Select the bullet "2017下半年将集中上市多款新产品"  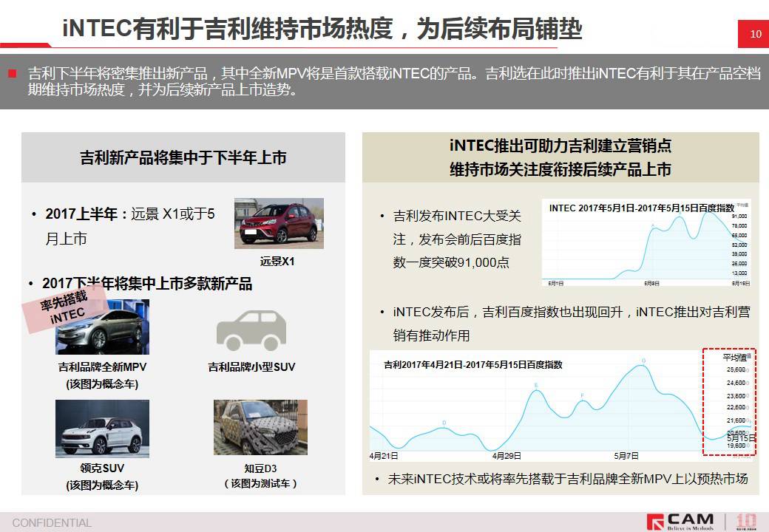tap(147, 284)
